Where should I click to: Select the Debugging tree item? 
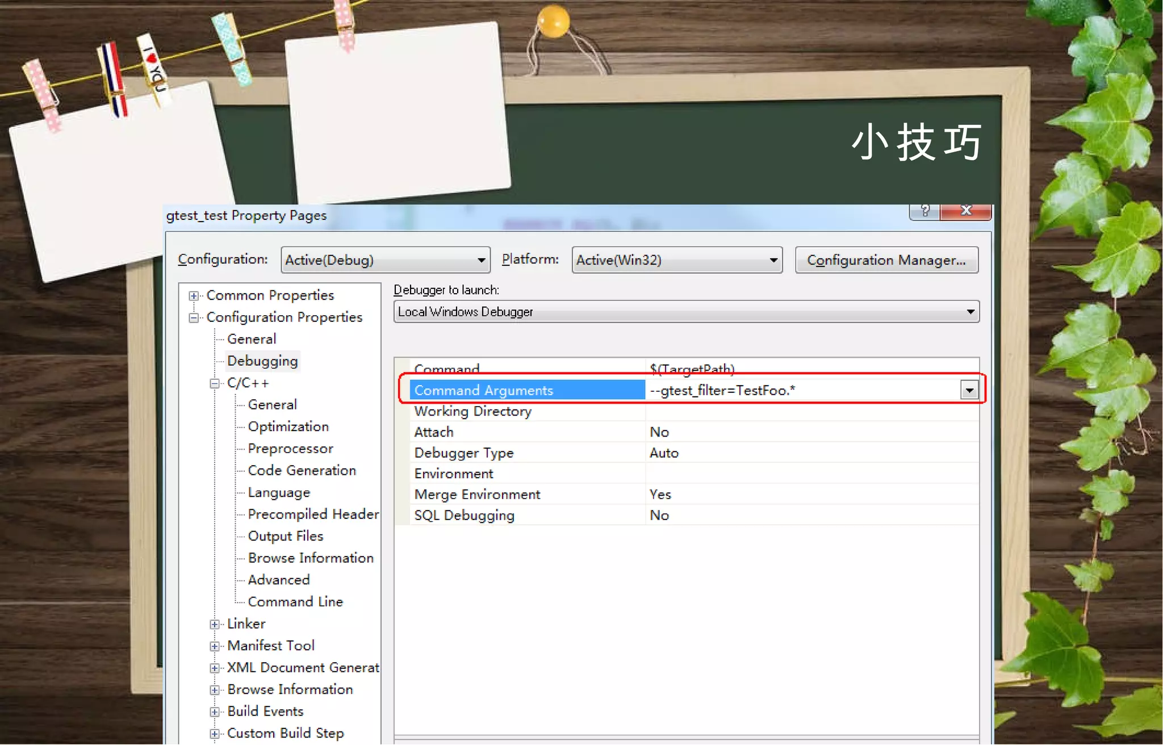[x=262, y=361]
